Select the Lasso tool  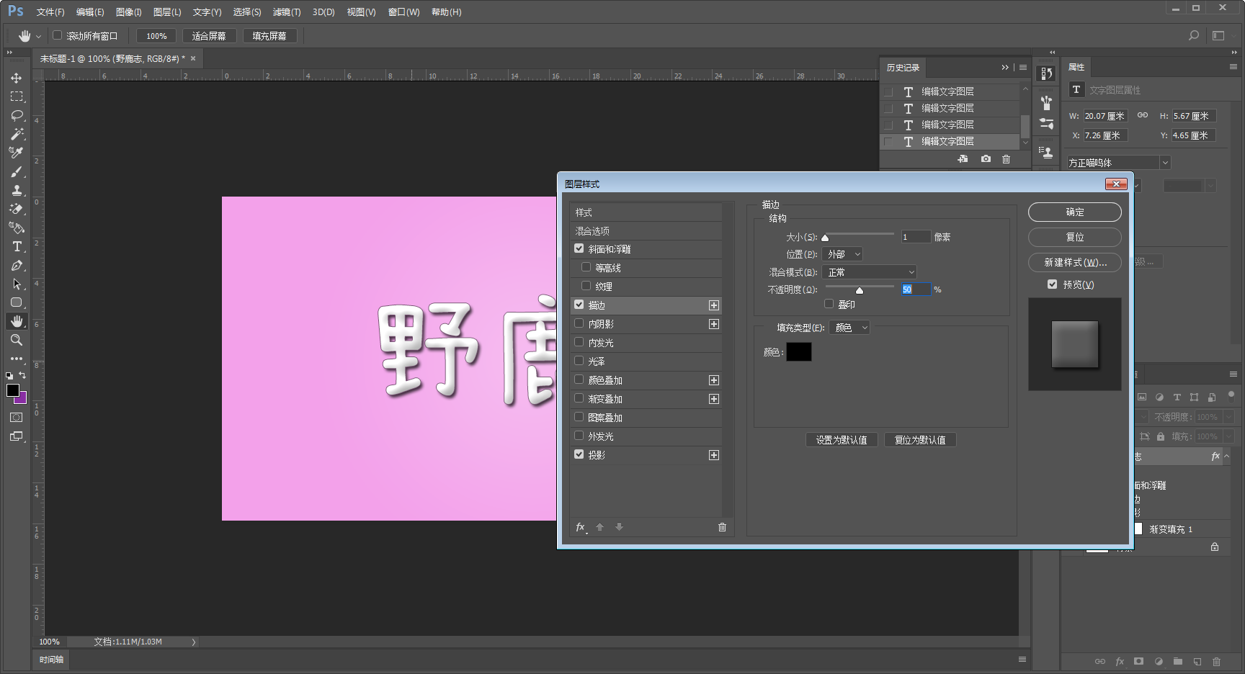click(x=17, y=115)
